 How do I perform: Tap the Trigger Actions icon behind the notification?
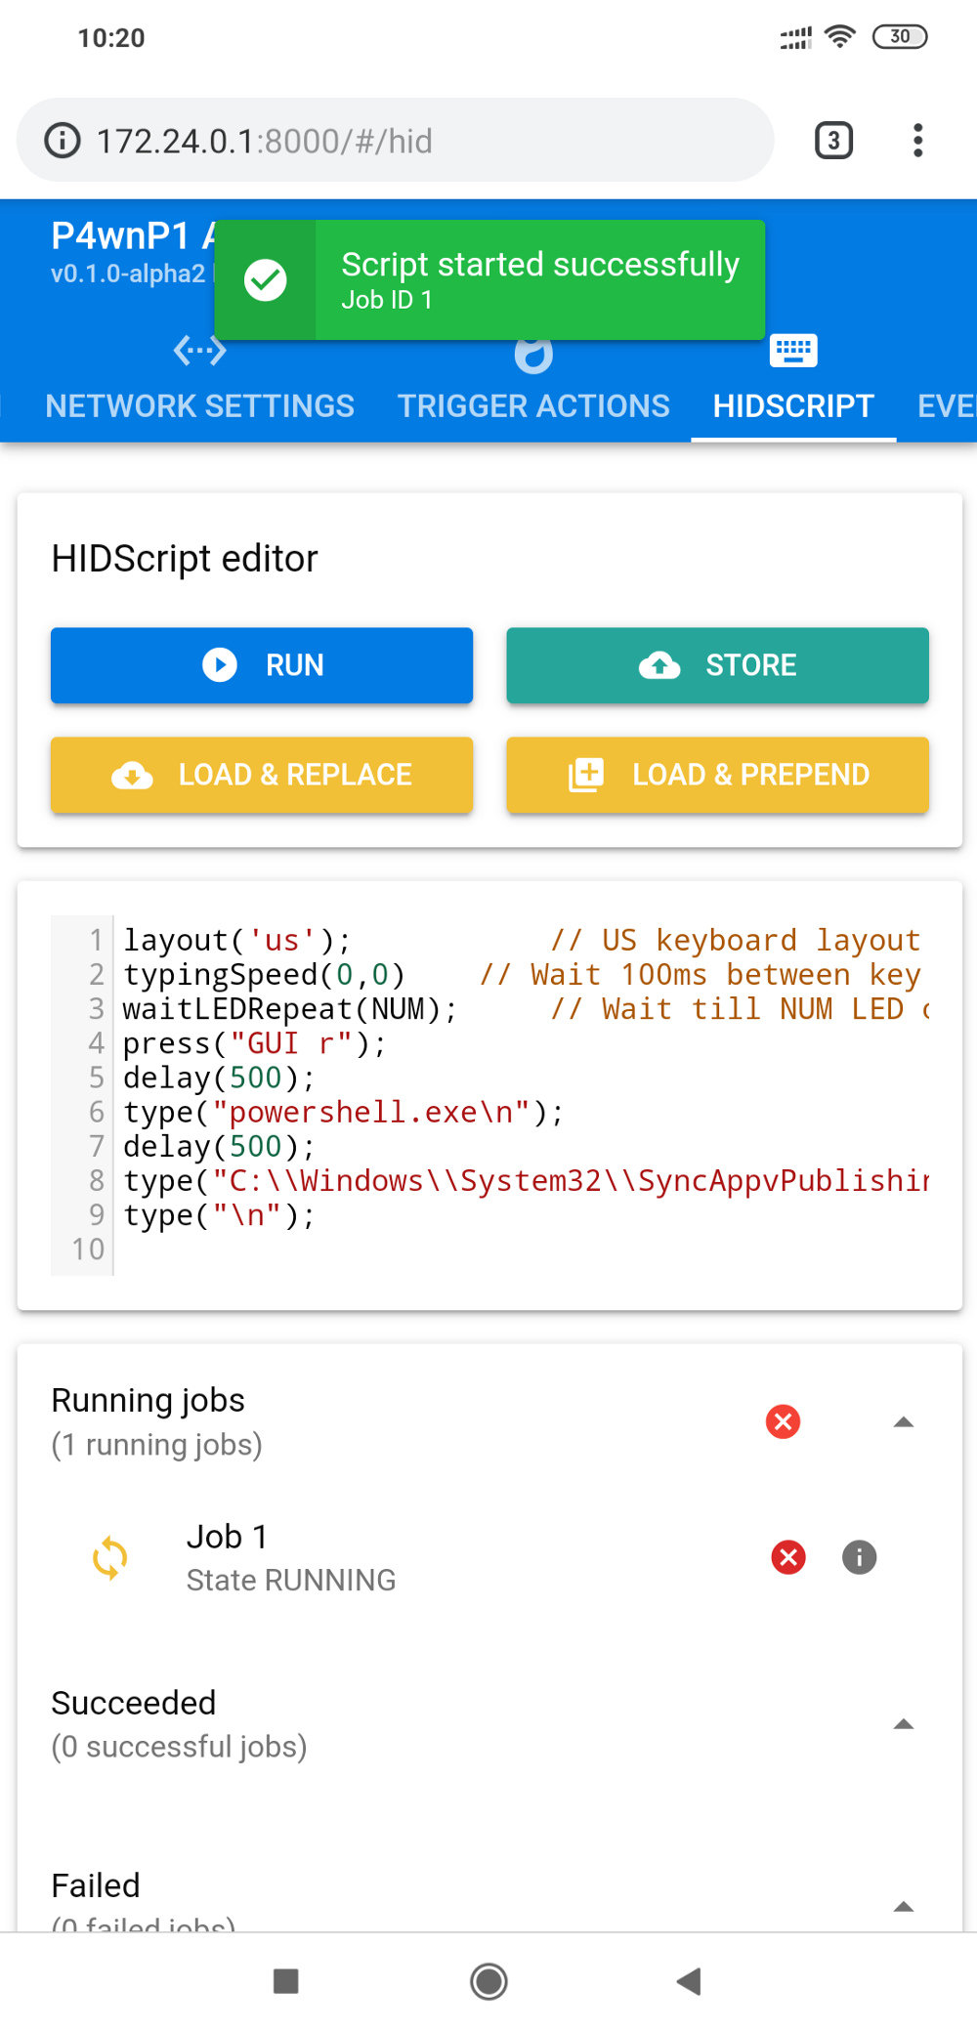click(533, 356)
